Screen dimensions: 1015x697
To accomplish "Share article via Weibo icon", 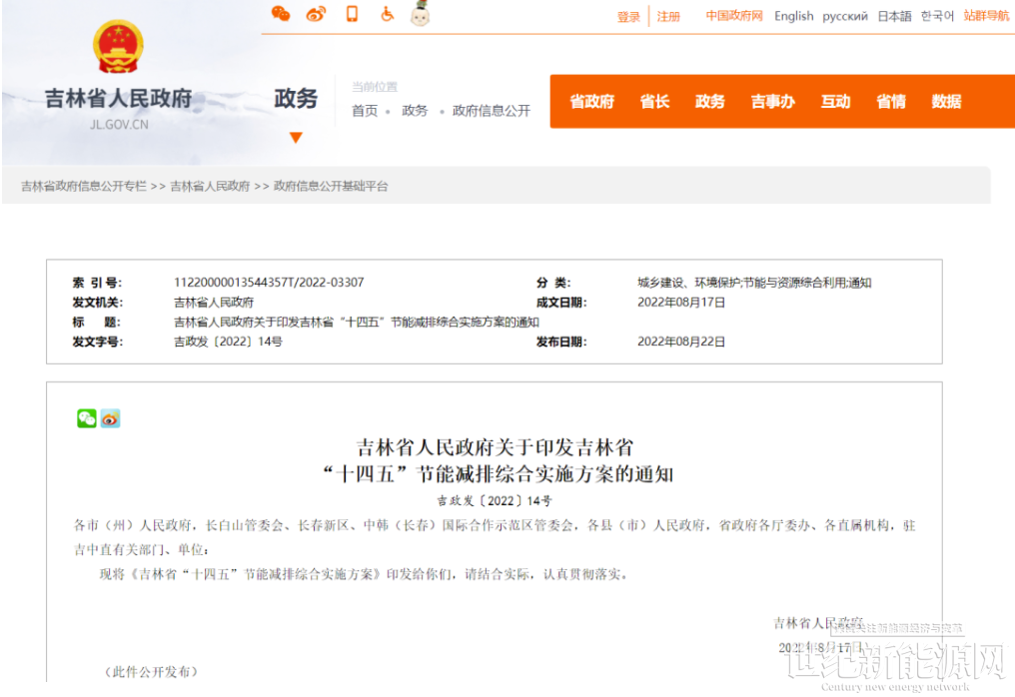I will (x=110, y=418).
